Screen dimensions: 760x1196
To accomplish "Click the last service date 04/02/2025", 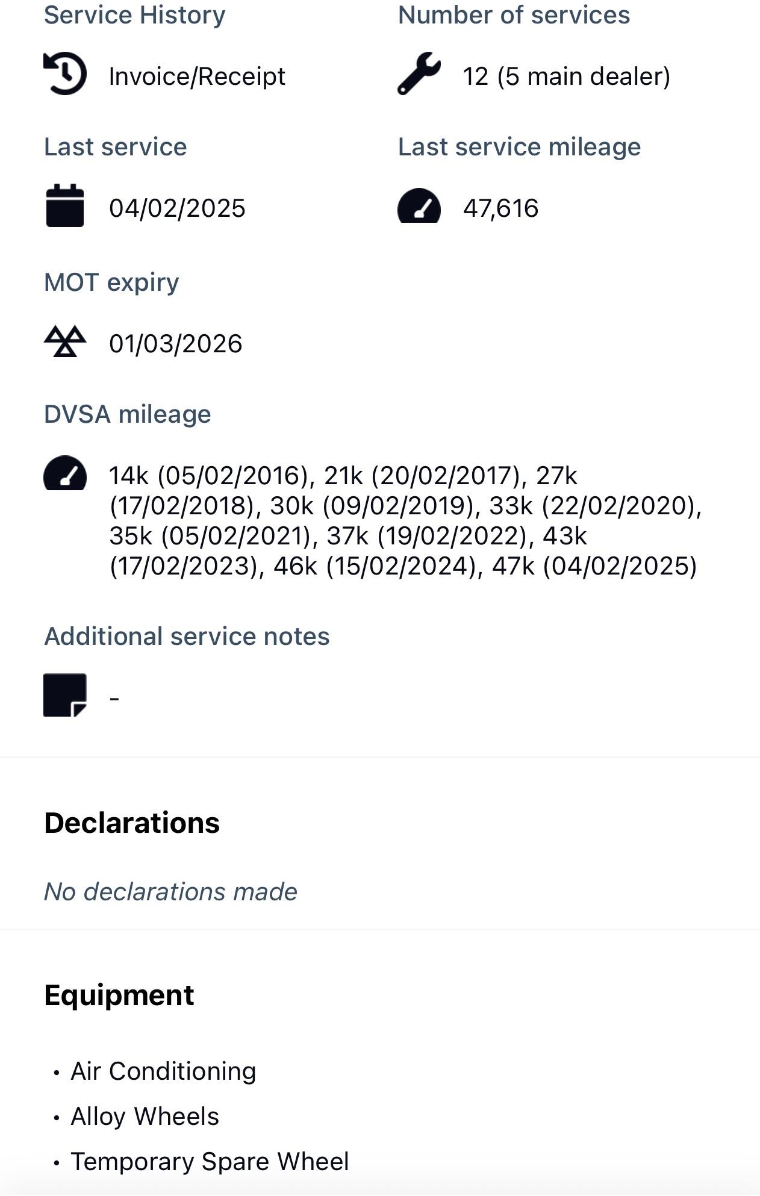I will coord(177,208).
